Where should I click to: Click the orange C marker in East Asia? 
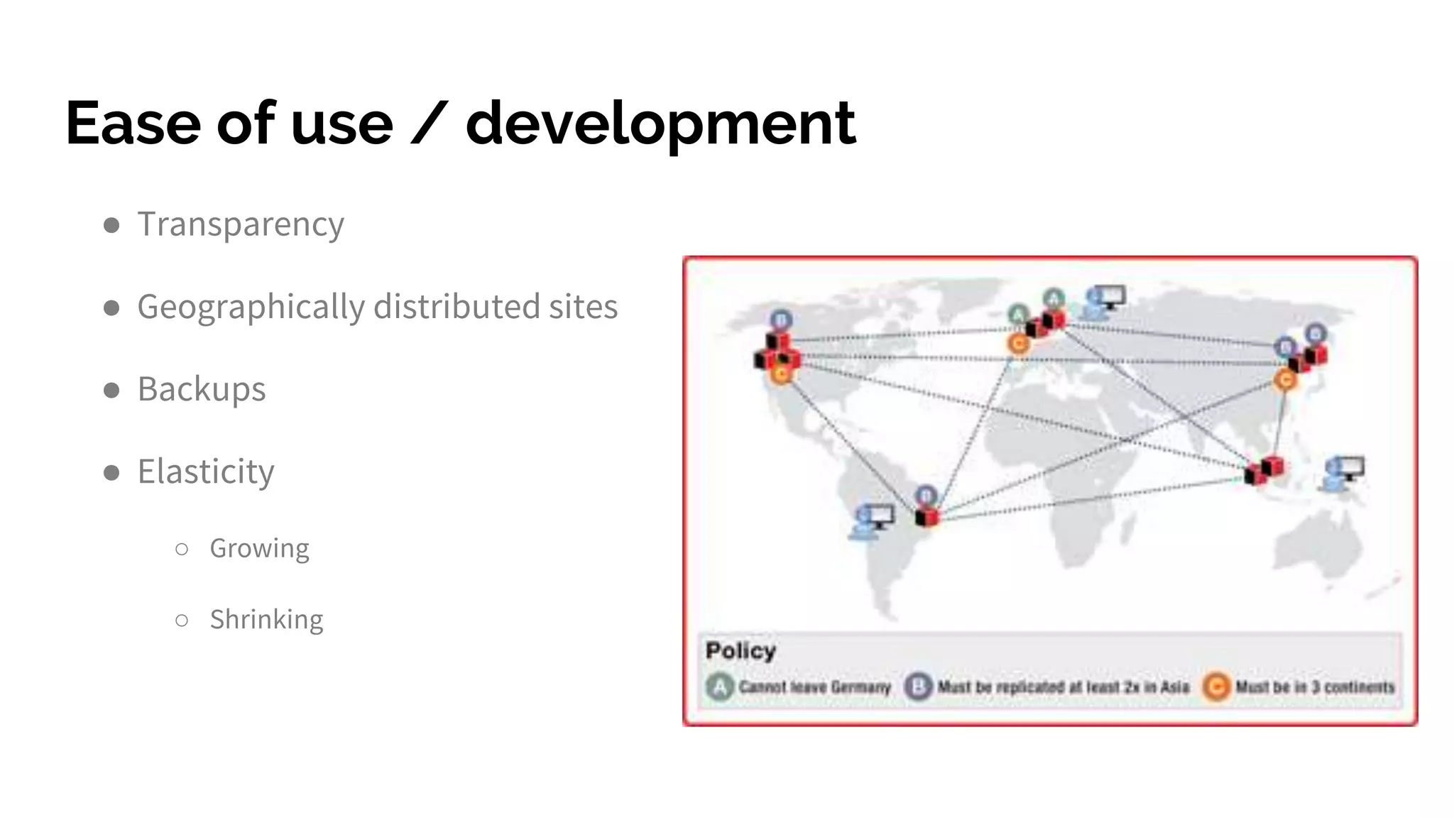pos(1285,381)
